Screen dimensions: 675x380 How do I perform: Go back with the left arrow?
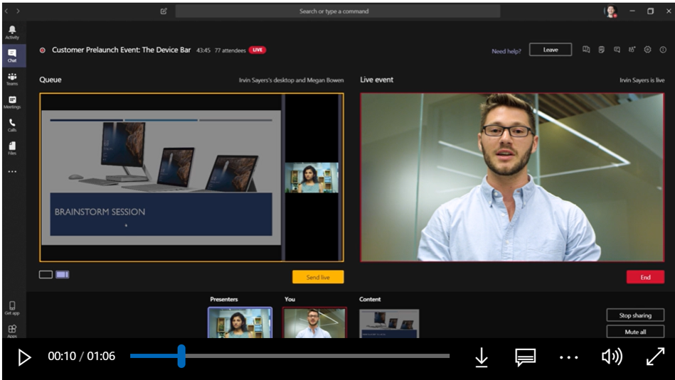click(x=6, y=11)
